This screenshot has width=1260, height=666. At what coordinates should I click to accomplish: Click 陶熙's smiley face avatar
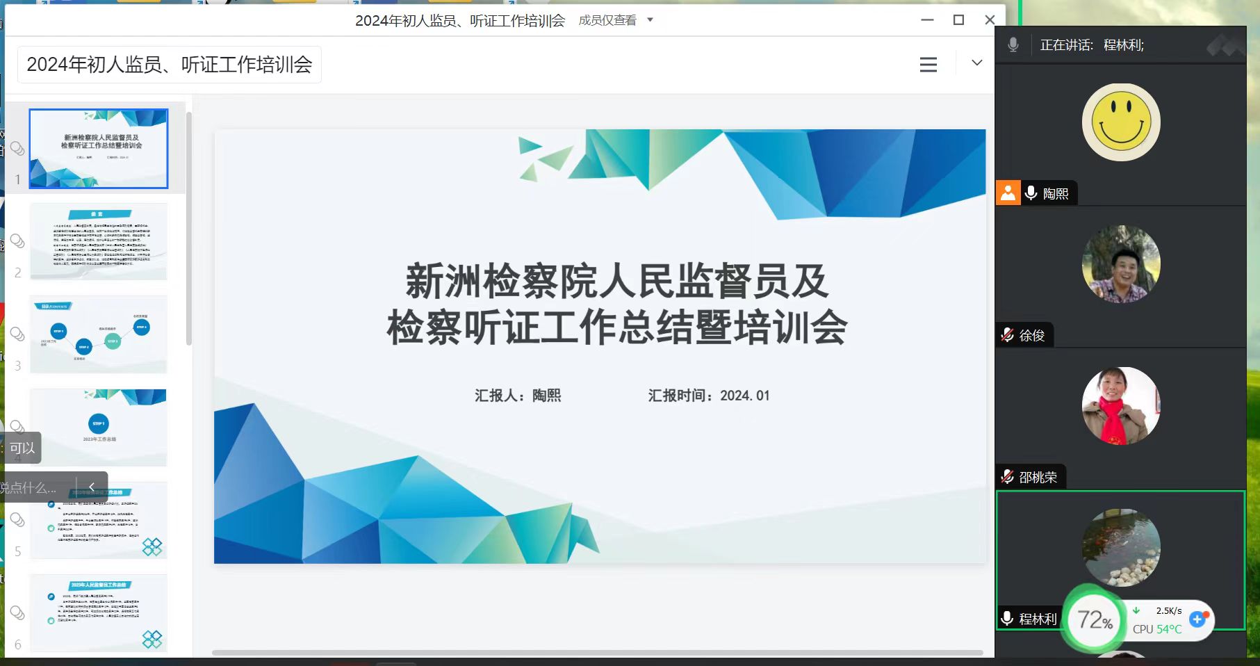(1120, 122)
